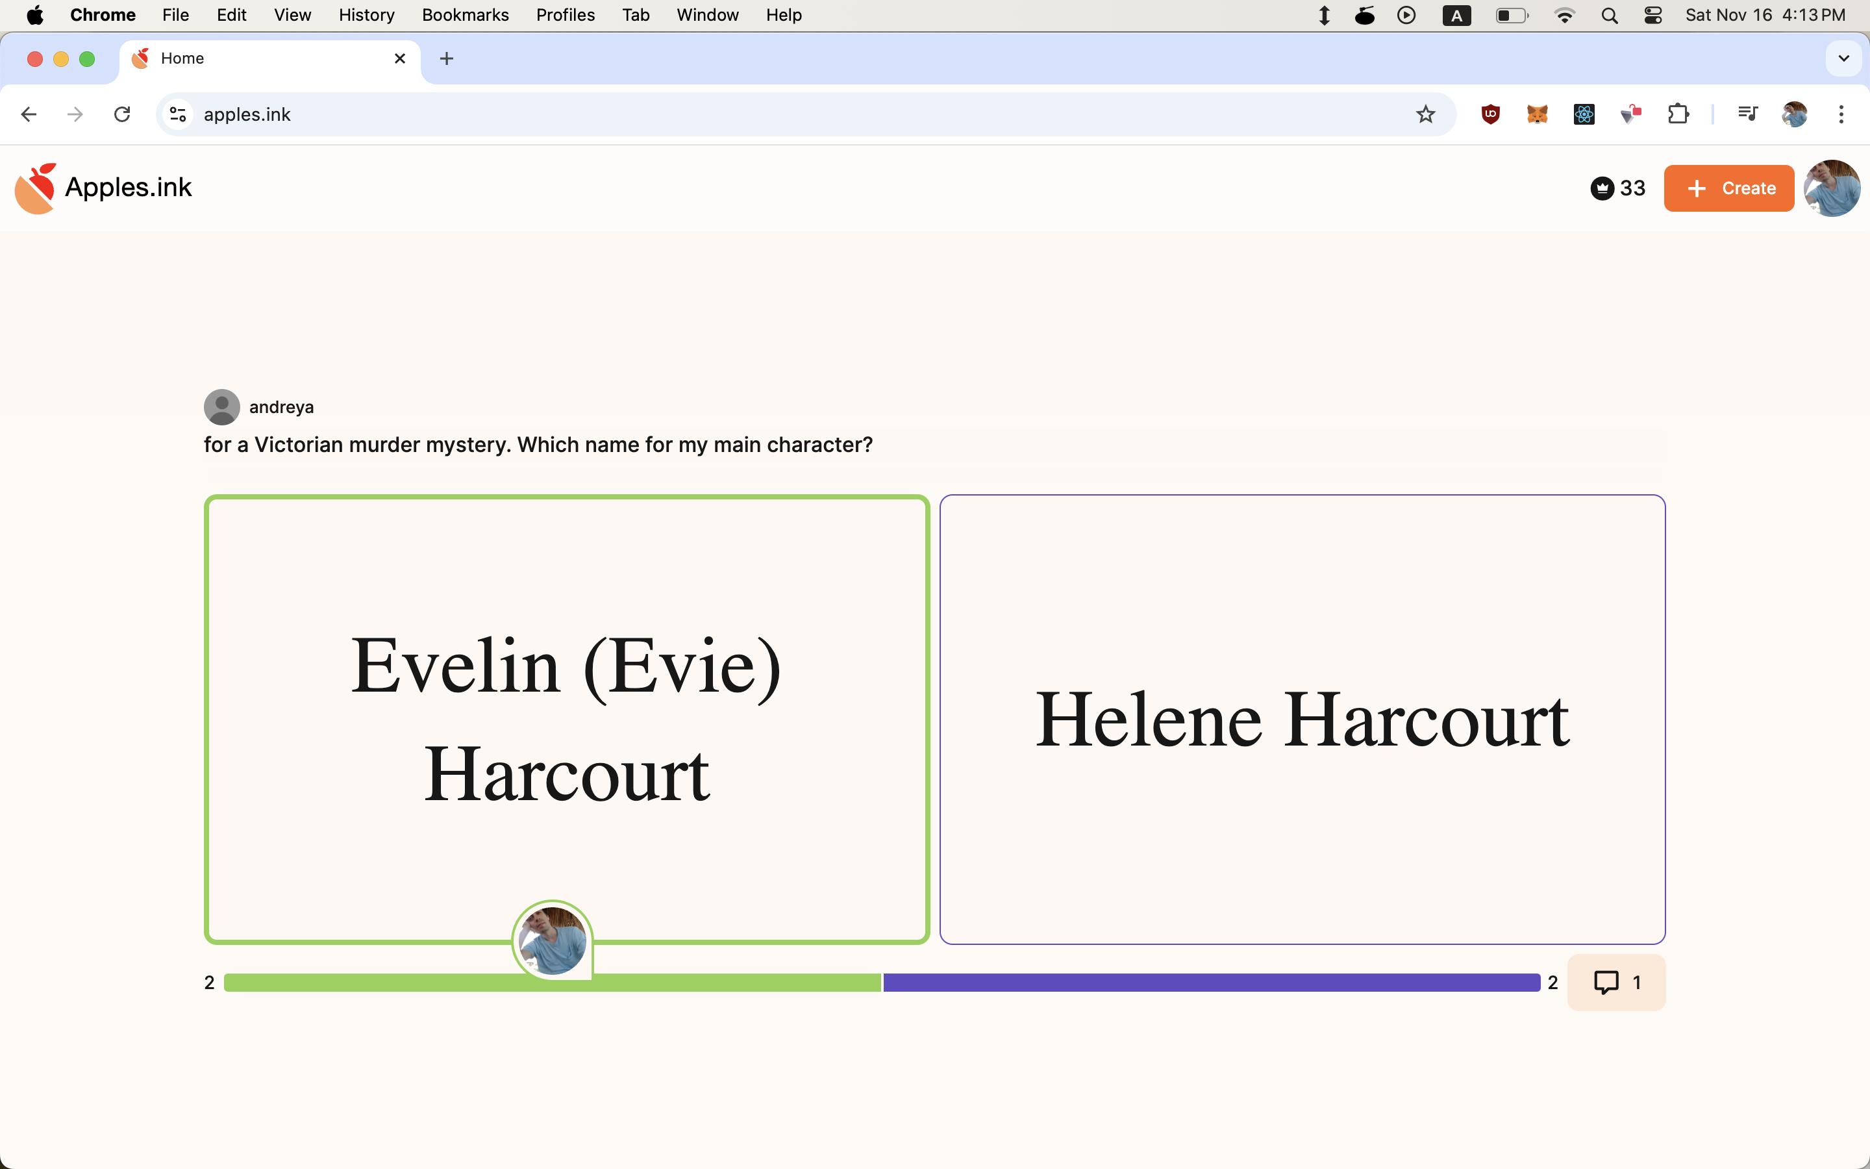Open React Developer Tools extension icon

(1584, 114)
